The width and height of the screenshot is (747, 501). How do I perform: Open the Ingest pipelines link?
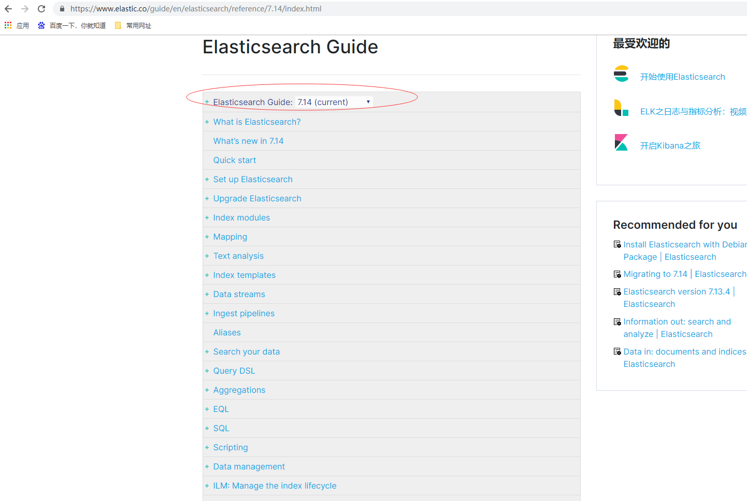(244, 313)
